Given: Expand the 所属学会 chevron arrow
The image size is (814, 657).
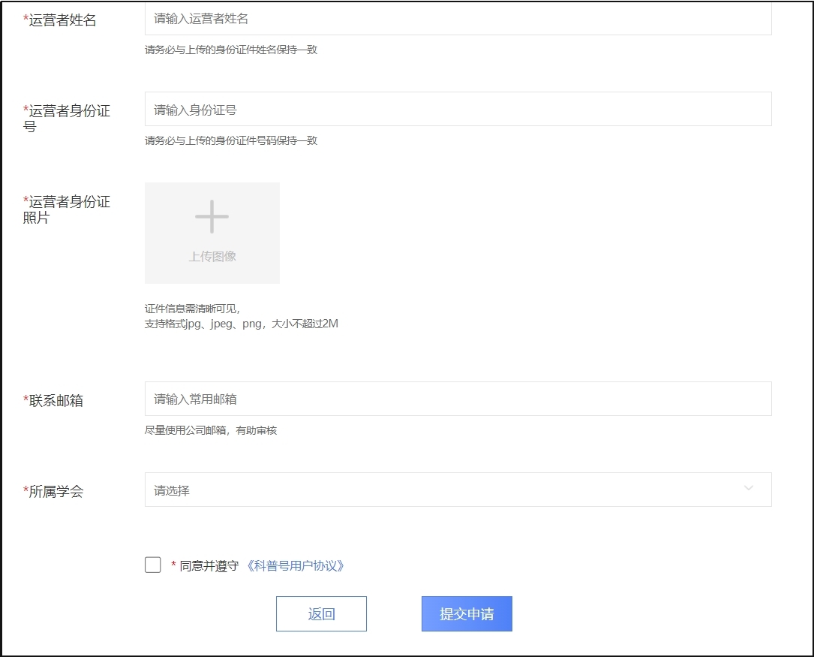Looking at the screenshot, I should [x=749, y=488].
